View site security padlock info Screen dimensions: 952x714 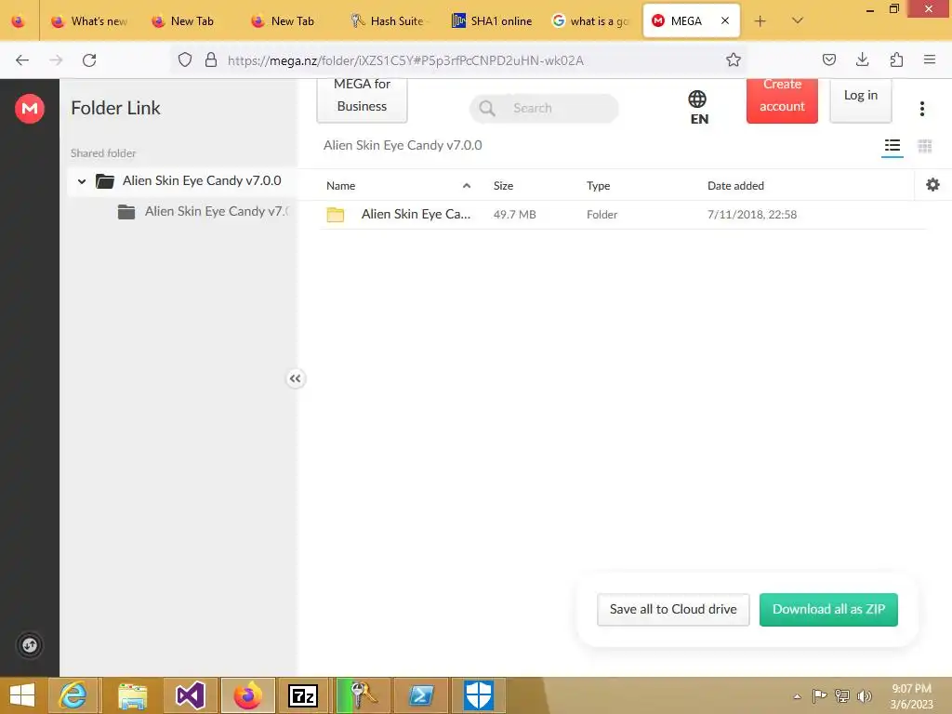pyautogui.click(x=211, y=59)
